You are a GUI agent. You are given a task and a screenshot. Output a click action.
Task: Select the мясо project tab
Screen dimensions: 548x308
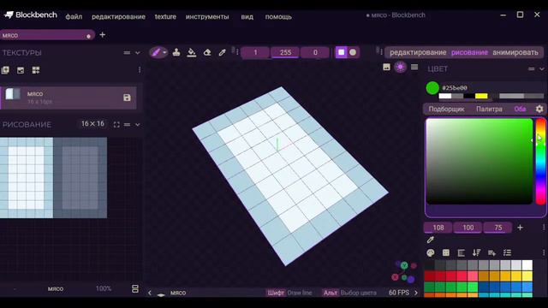pos(47,35)
